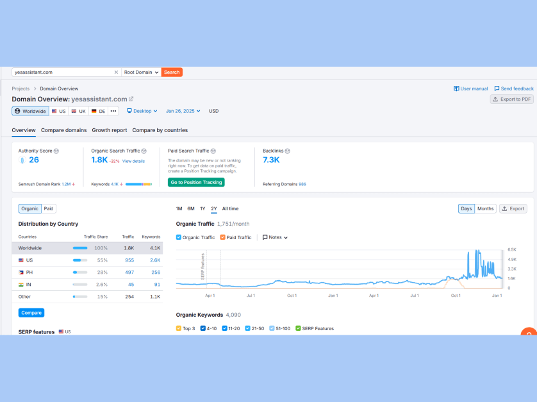Open external link icon beside yesassistant.com

131,99
